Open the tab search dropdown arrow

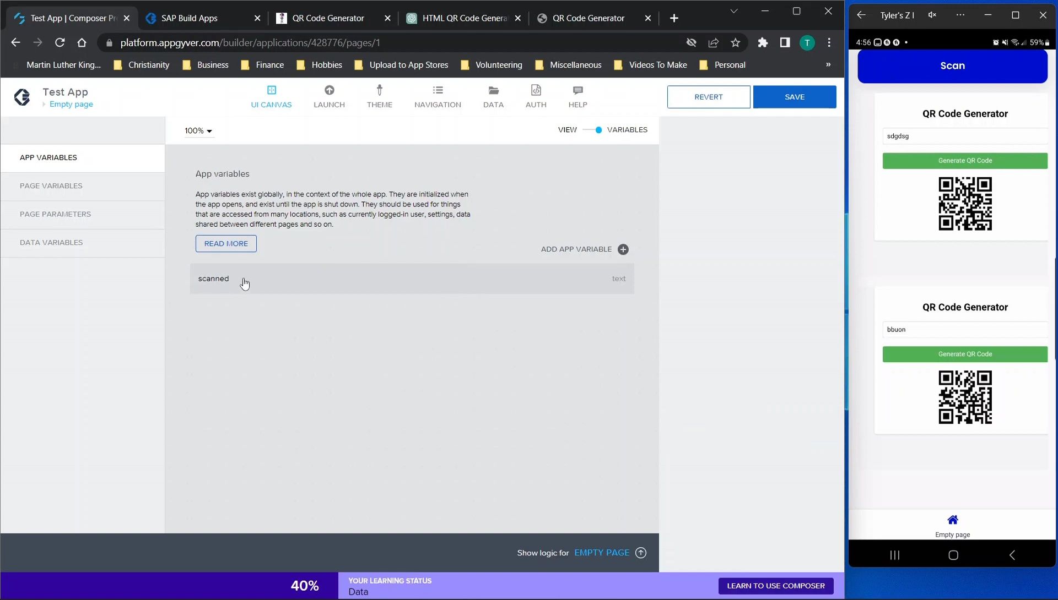[x=733, y=11]
